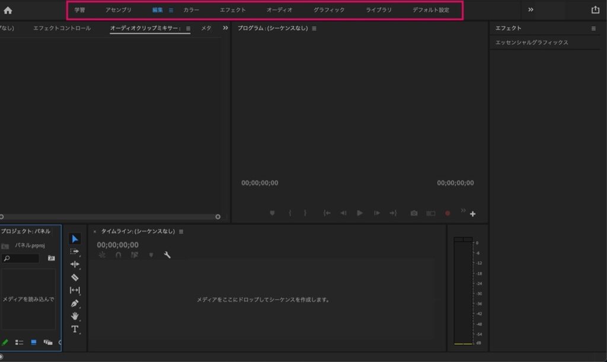Open timeline display settings wrench

pos(167,255)
